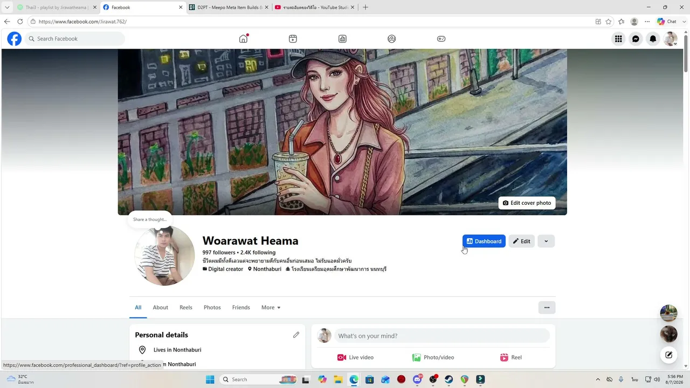The height and width of the screenshot is (388, 690).
Task: Click the profile name Woarawat Heama
Action: pos(251,241)
